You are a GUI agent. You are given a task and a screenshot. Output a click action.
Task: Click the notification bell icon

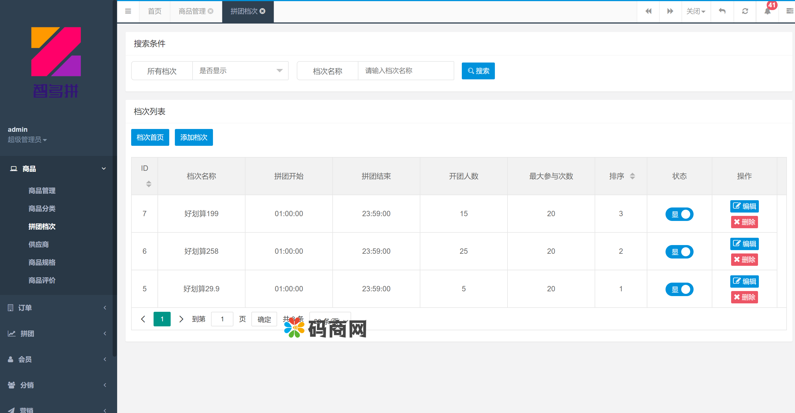(x=767, y=11)
